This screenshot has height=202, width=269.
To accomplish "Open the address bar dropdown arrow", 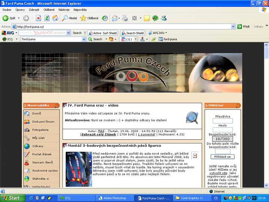I will [233, 27].
